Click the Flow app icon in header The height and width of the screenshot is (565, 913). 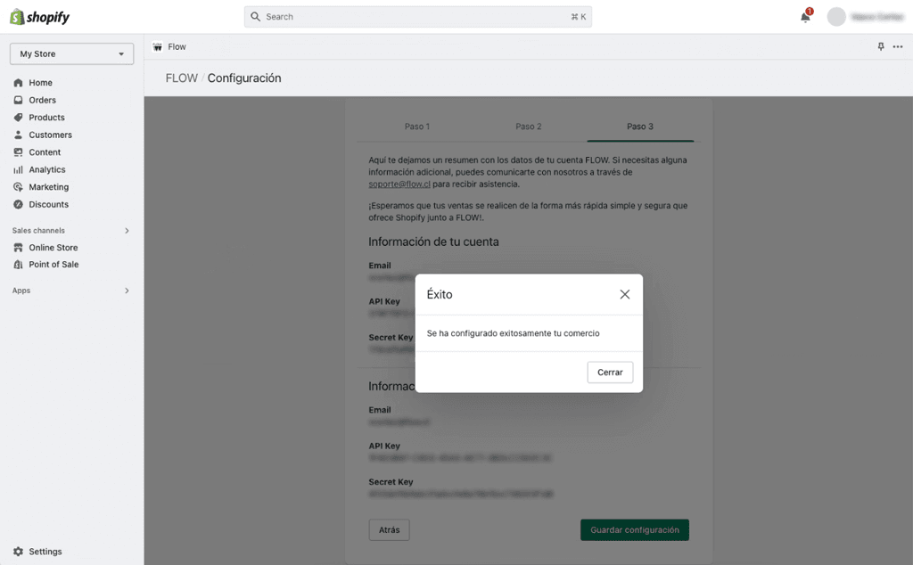(157, 47)
